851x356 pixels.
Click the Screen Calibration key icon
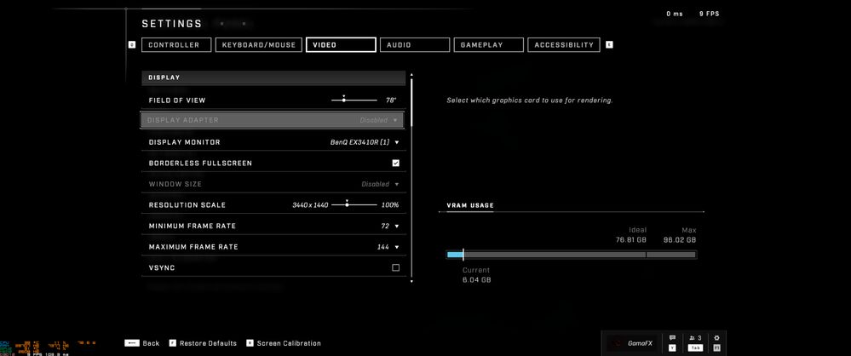(x=250, y=343)
